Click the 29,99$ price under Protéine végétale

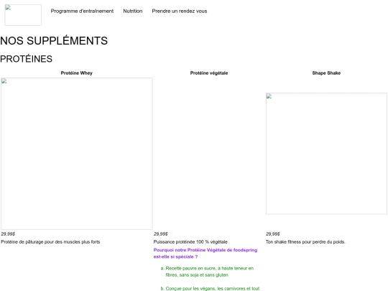coord(161,234)
